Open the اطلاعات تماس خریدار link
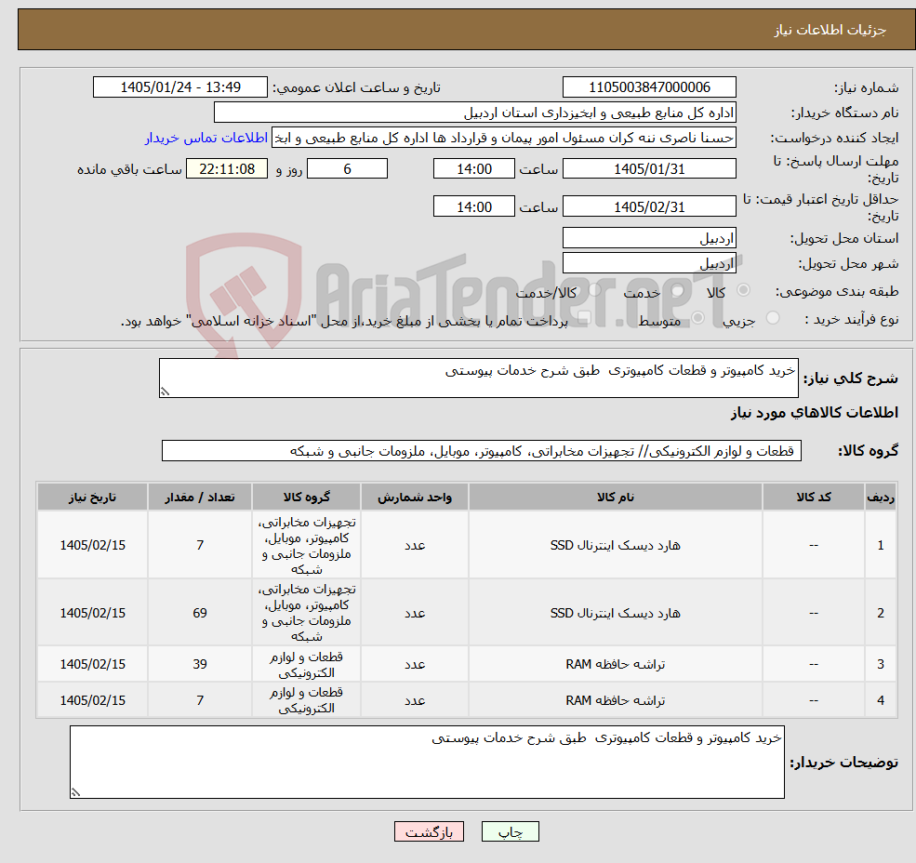This screenshot has width=916, height=863. click(206, 138)
